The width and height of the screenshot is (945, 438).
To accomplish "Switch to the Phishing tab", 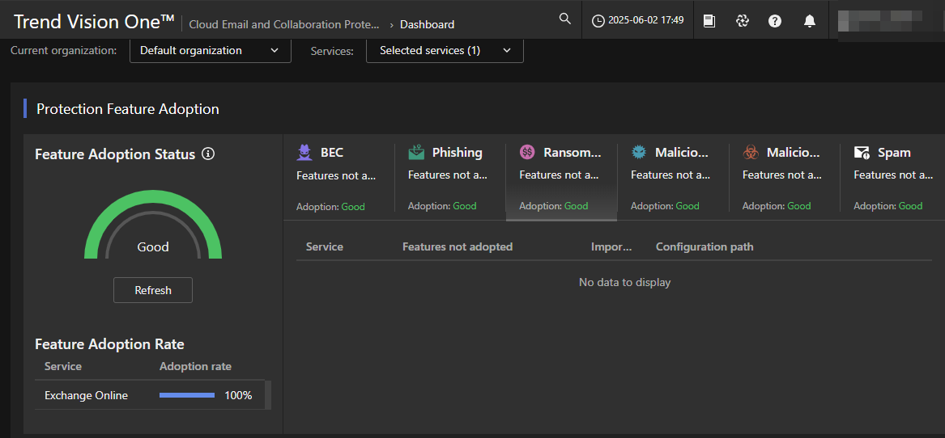I will click(449, 178).
